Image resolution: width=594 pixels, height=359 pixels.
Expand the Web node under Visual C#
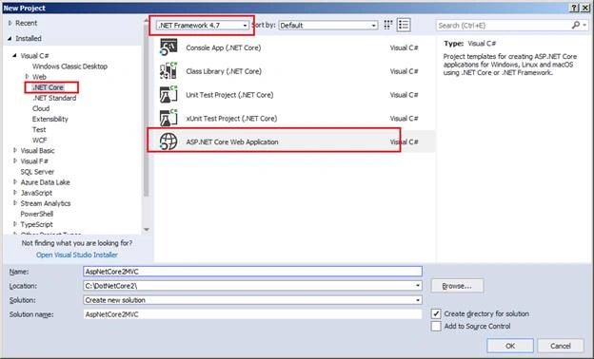(x=27, y=76)
